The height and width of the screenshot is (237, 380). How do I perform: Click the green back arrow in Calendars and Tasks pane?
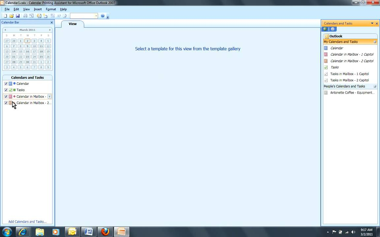[325, 29]
